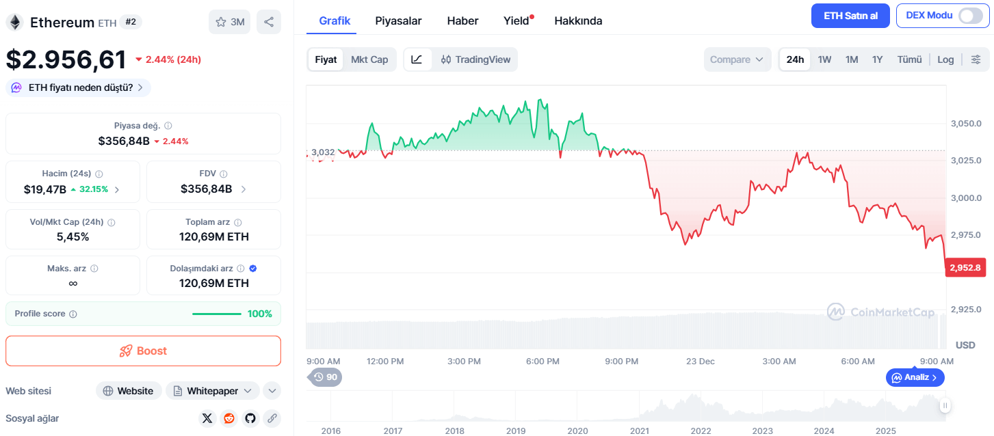The image size is (994, 436).
Task: Open the Hakkında tab
Action: 578,21
